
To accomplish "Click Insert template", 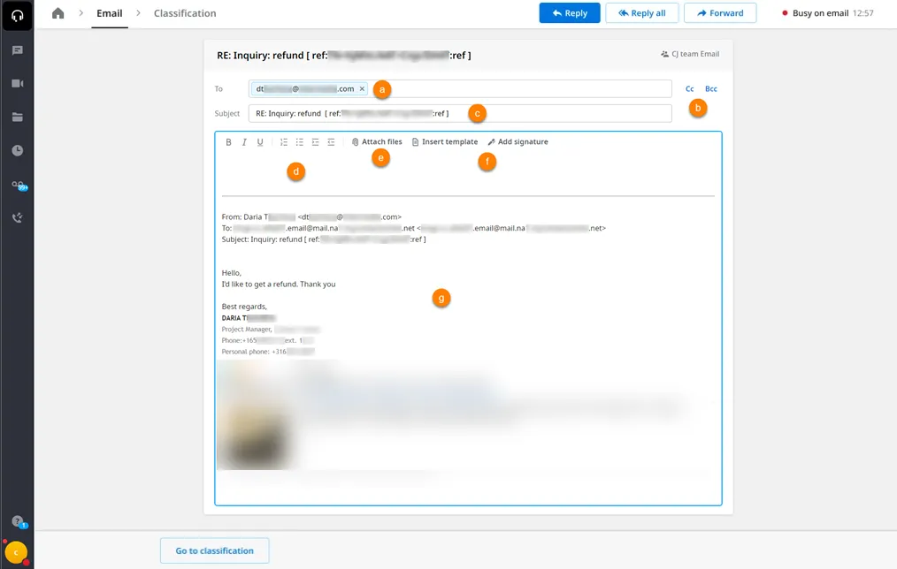I will 444,141.
